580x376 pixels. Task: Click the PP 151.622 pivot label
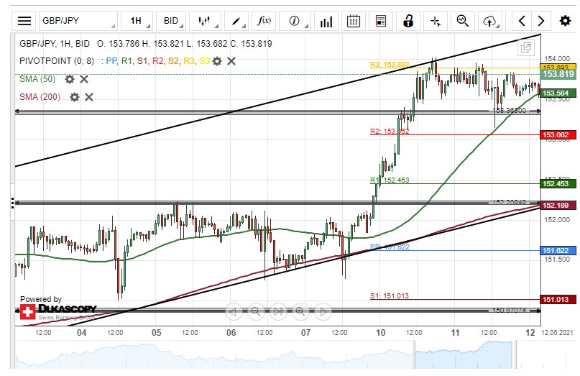390,247
